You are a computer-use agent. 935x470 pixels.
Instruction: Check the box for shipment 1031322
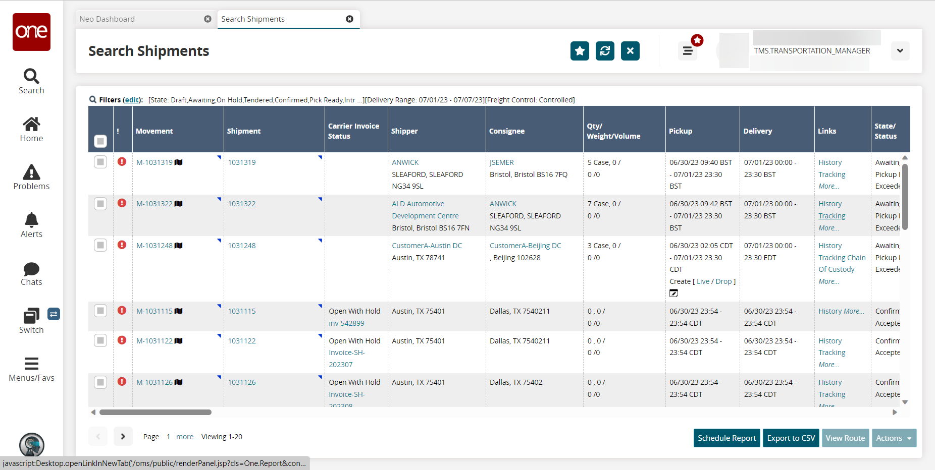100,204
